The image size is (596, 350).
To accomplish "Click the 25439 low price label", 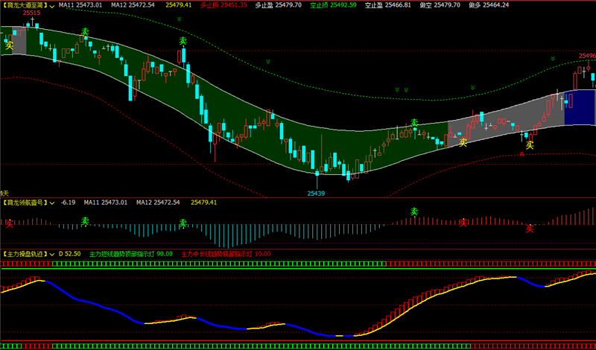I will click(316, 194).
